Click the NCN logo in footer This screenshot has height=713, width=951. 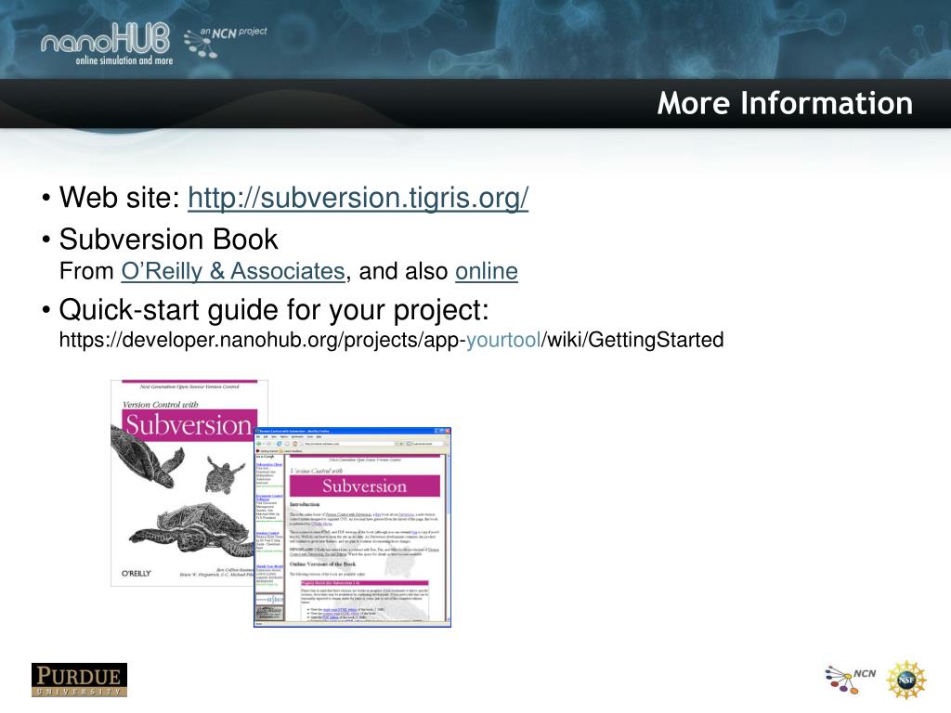click(x=851, y=679)
